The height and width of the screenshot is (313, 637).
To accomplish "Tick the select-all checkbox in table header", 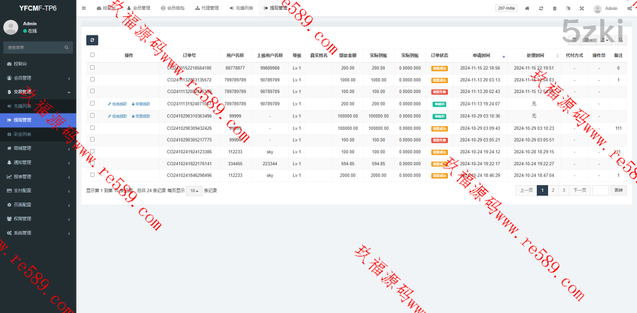I will 93,55.
